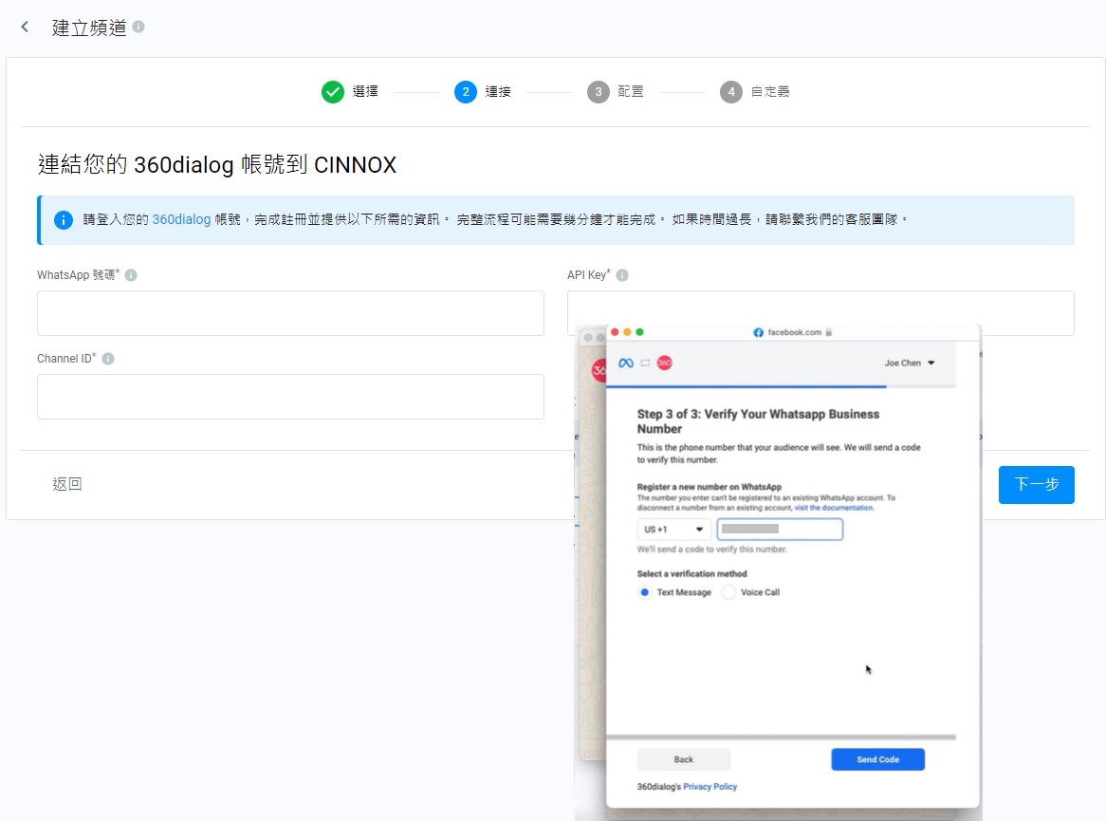The image size is (1106, 821).
Task: Open the Joe Chen account dropdown
Action: tap(910, 363)
